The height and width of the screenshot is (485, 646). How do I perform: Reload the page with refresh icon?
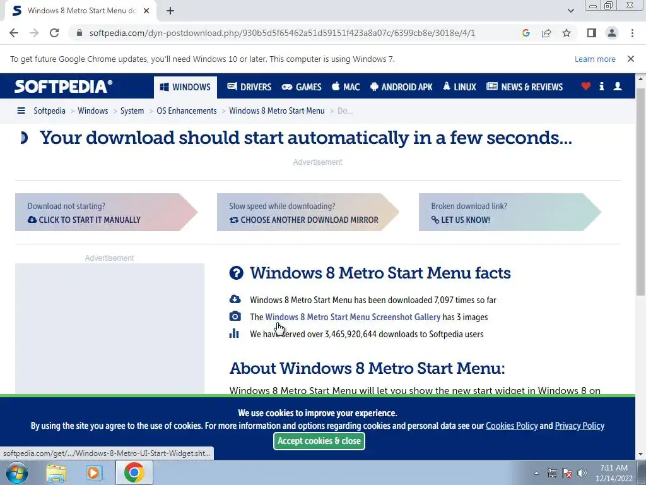click(54, 33)
